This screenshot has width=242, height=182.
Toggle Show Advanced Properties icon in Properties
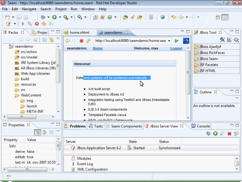(x=44, y=132)
